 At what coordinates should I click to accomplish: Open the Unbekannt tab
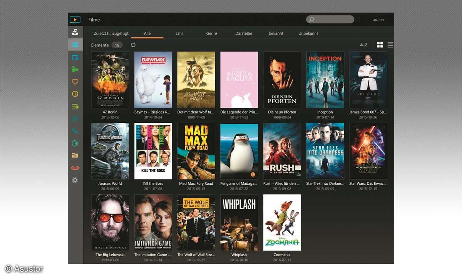308,33
